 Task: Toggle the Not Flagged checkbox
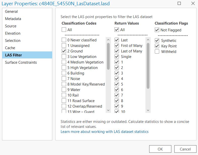(x=157, y=30)
